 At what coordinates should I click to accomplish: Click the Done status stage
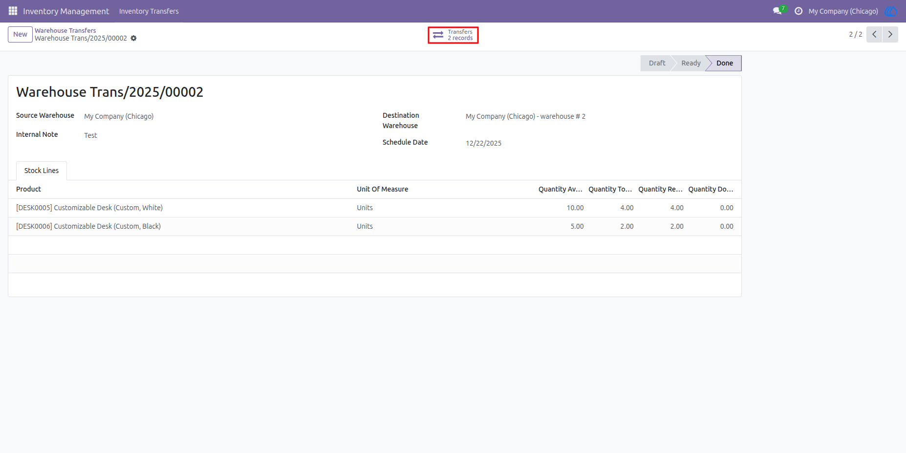tap(724, 63)
